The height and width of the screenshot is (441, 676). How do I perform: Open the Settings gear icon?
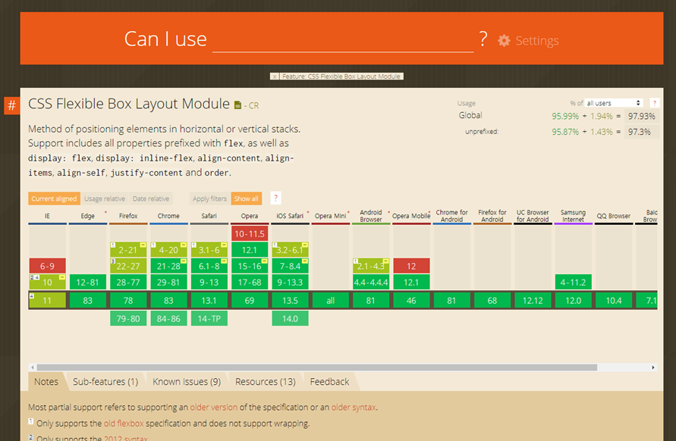504,40
